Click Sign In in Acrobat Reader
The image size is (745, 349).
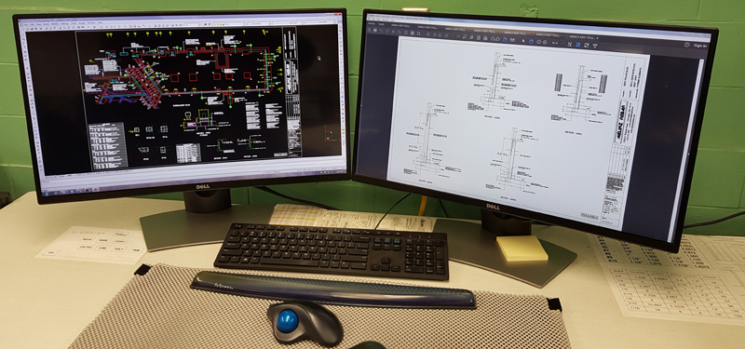click(700, 46)
